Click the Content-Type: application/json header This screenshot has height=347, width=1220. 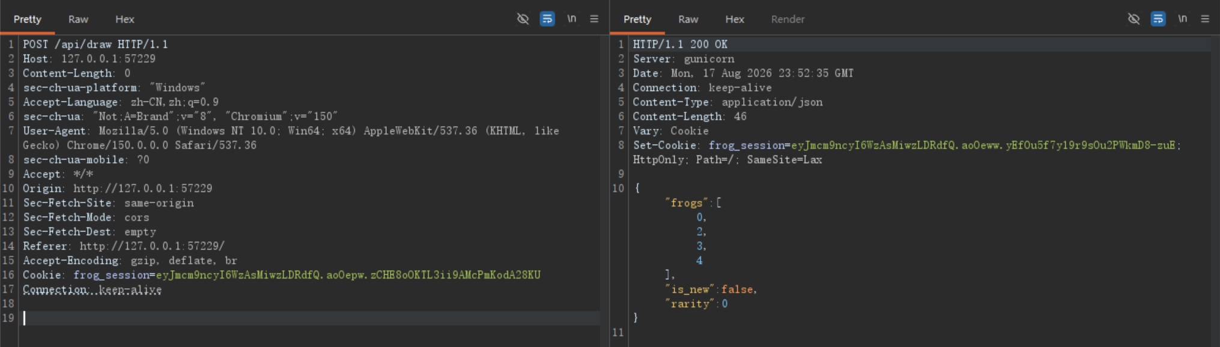pyautogui.click(x=728, y=102)
